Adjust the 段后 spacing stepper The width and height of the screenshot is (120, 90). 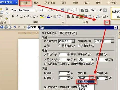68,78
